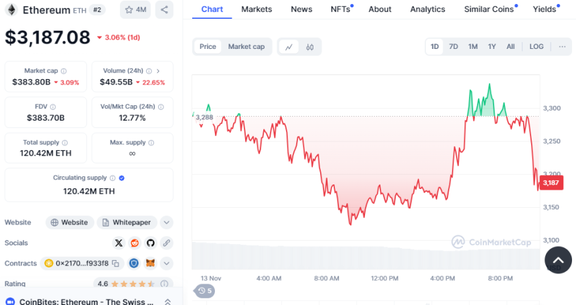Expand the CoinBites Ethereum banner
The width and height of the screenshot is (576, 305).
click(x=167, y=302)
